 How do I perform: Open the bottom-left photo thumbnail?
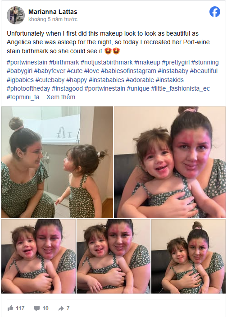(38, 256)
